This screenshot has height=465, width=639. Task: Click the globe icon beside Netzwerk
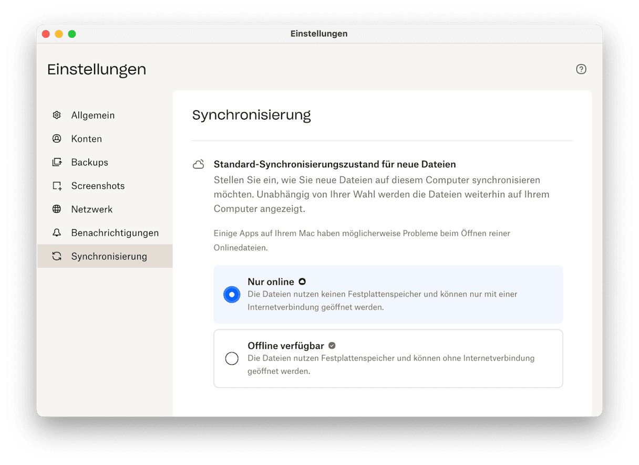pos(57,209)
